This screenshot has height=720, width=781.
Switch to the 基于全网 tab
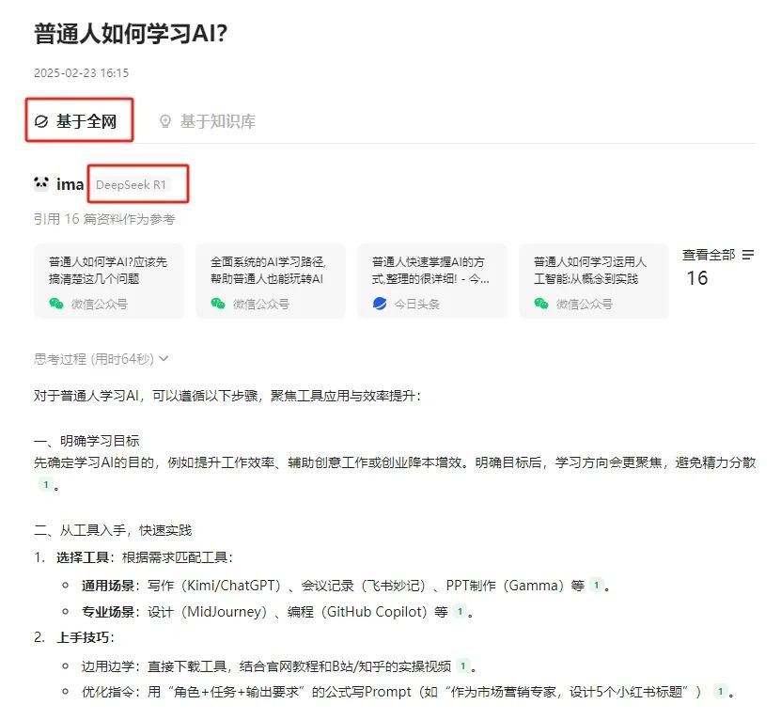coord(78,121)
